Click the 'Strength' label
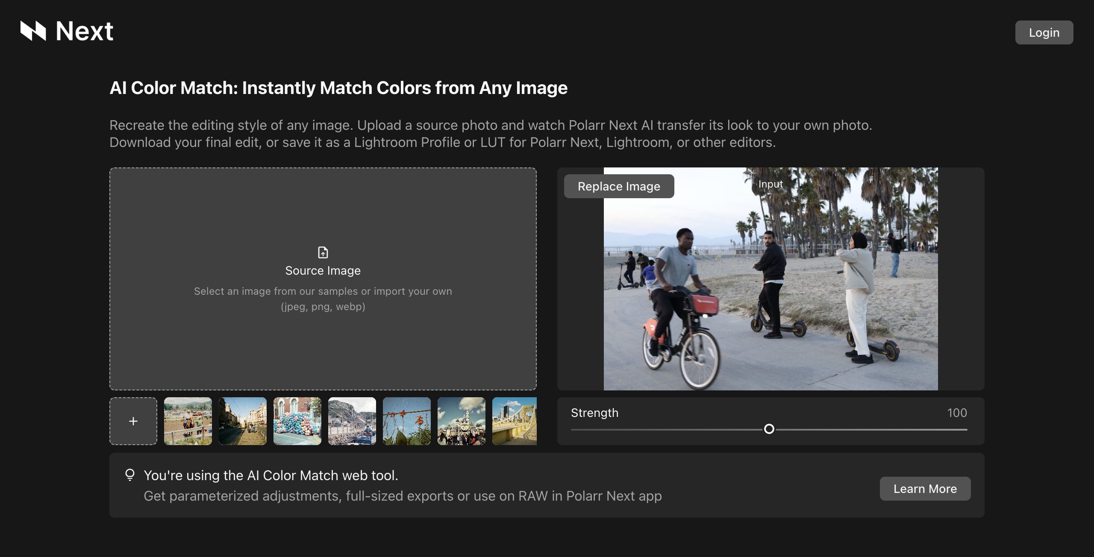1094x557 pixels. [594, 413]
